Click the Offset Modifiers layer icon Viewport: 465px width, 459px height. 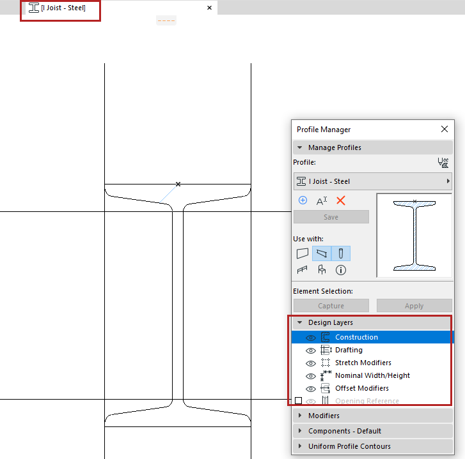click(x=326, y=388)
